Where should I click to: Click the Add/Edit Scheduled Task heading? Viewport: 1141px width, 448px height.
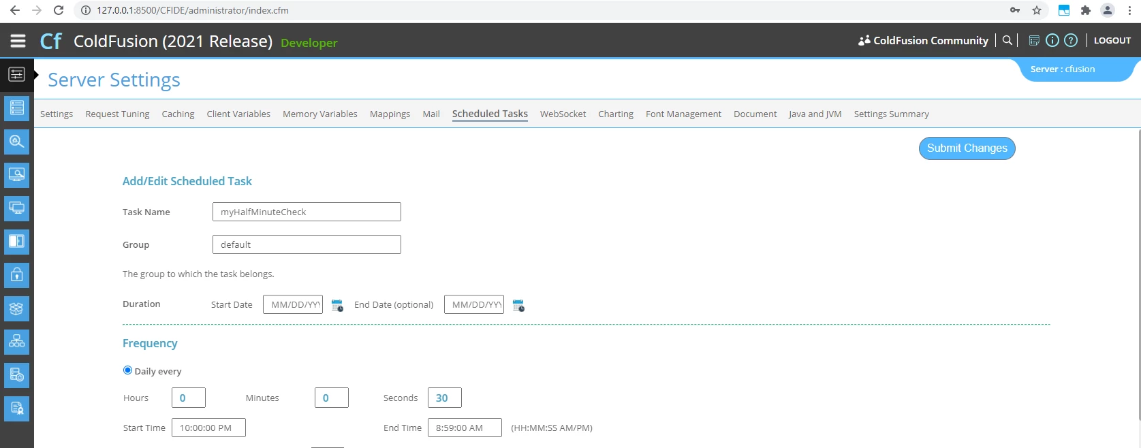(x=187, y=181)
